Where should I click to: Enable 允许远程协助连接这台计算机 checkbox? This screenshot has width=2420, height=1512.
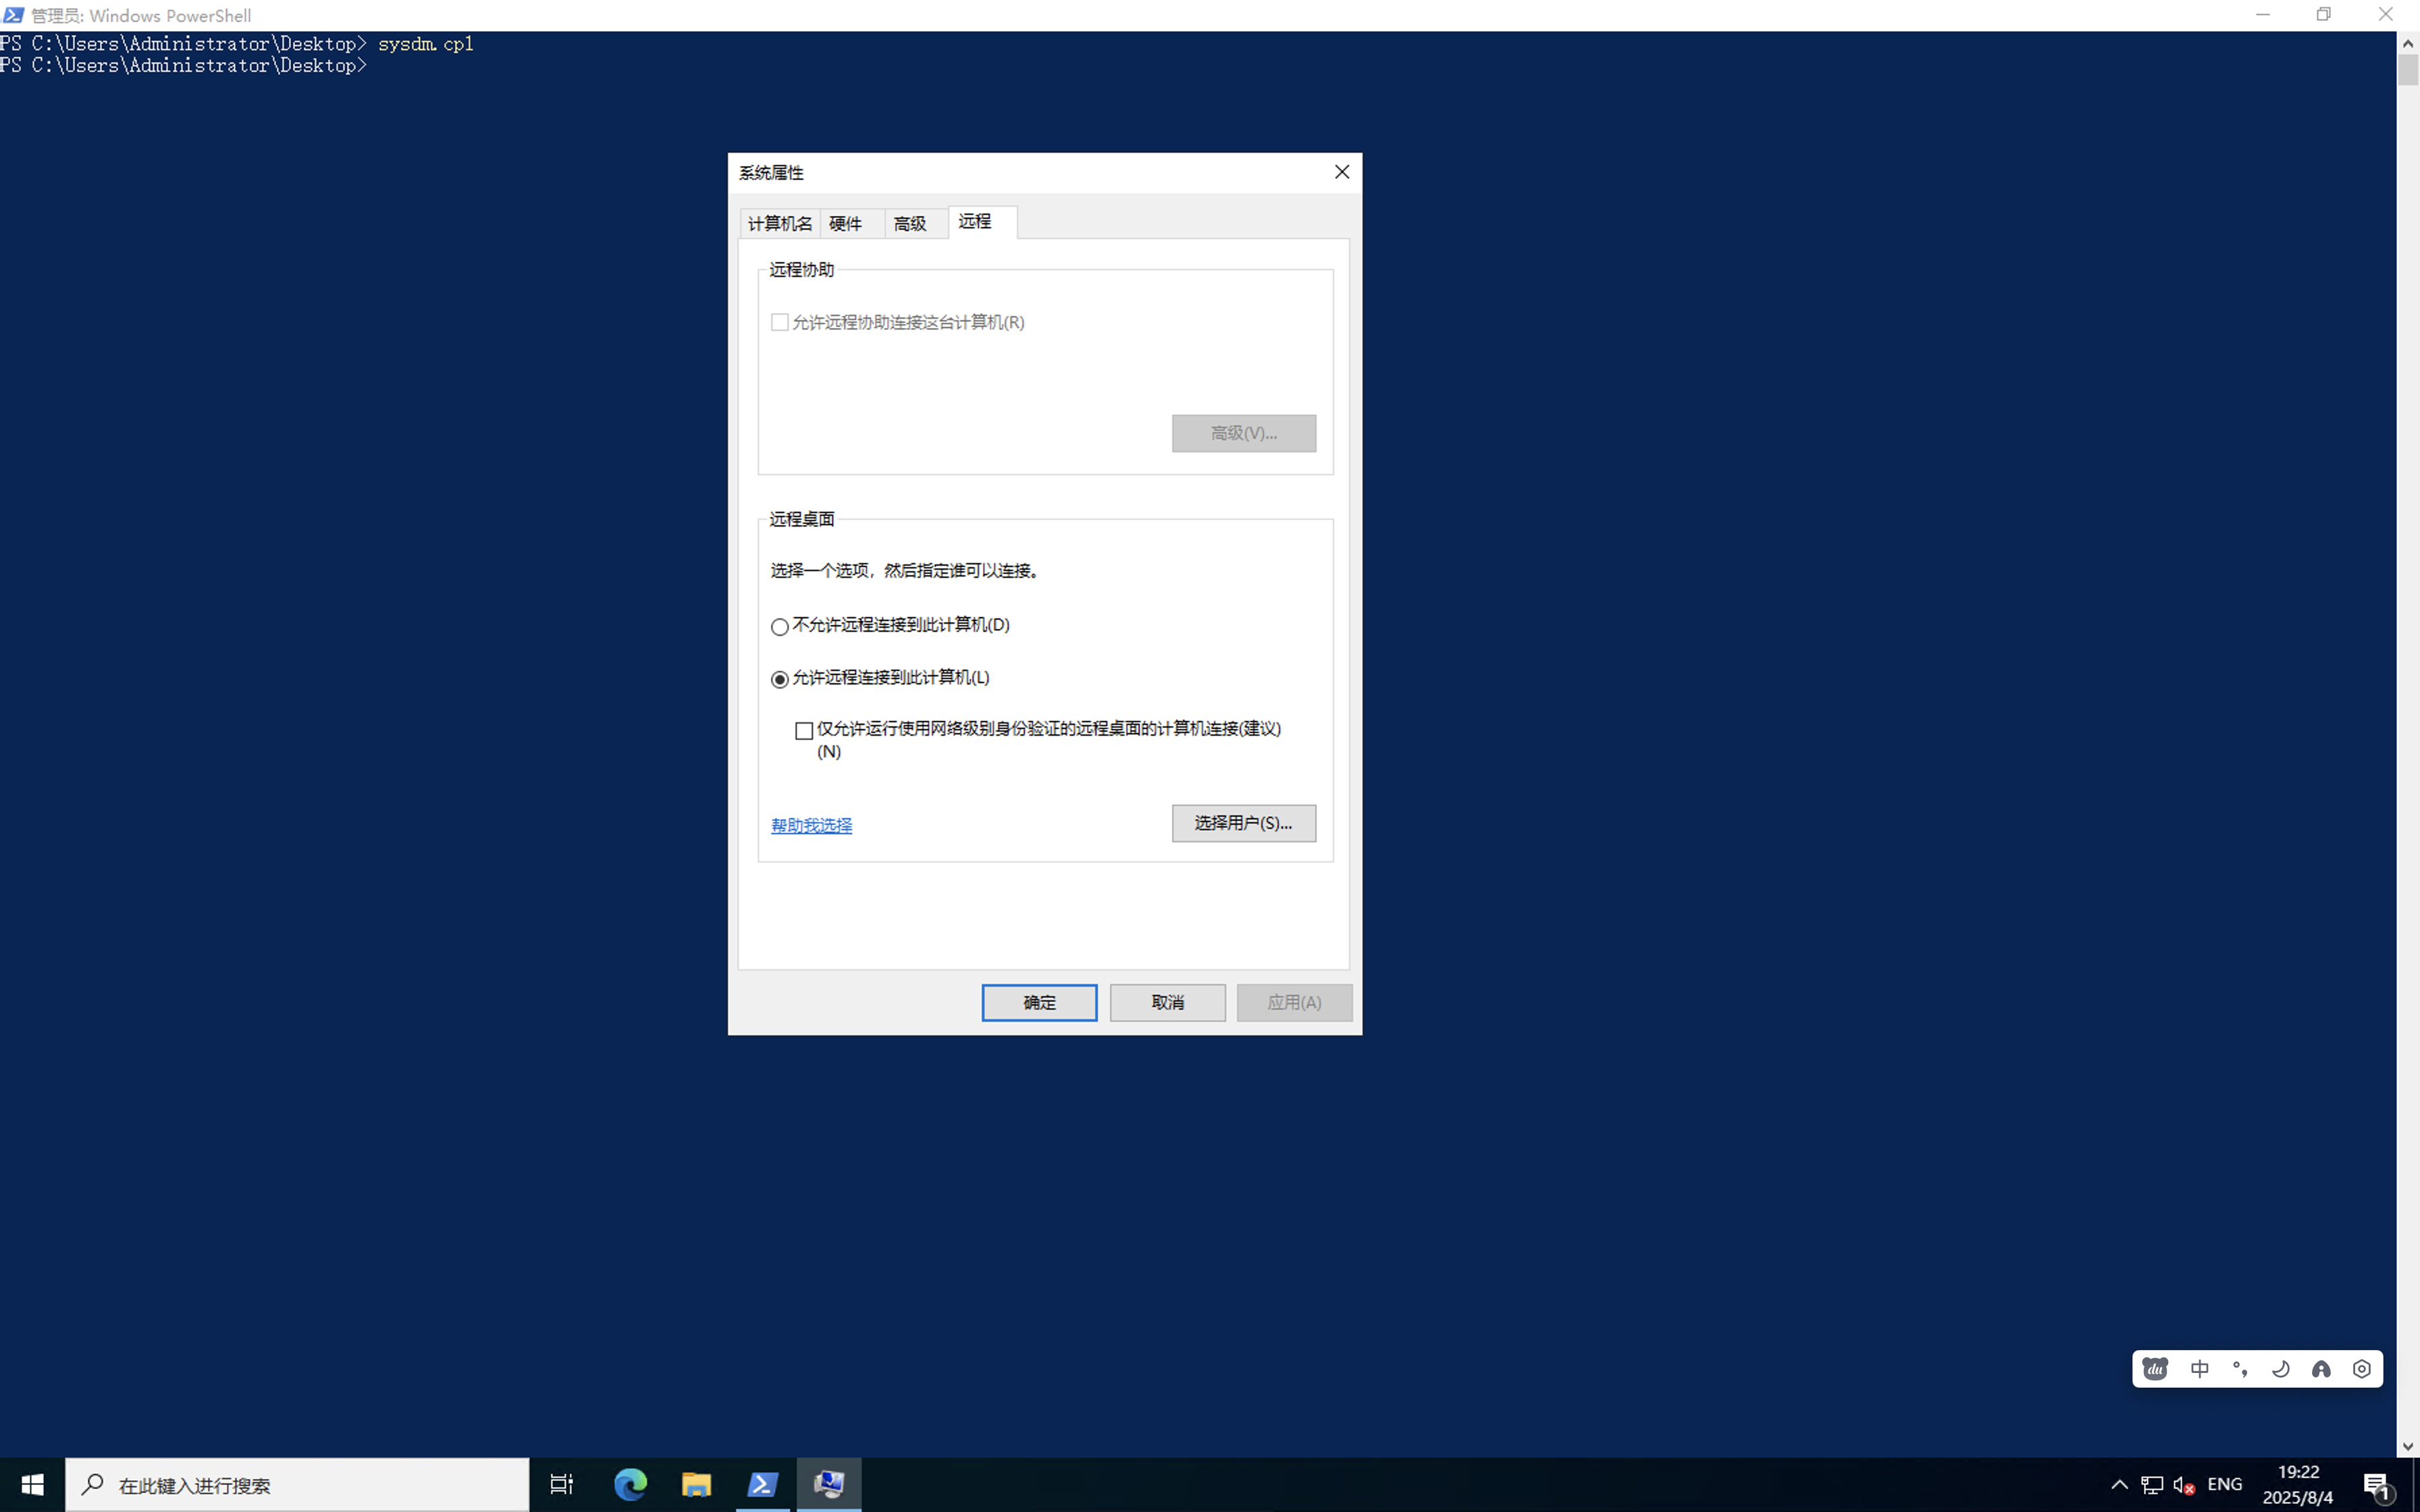point(780,322)
